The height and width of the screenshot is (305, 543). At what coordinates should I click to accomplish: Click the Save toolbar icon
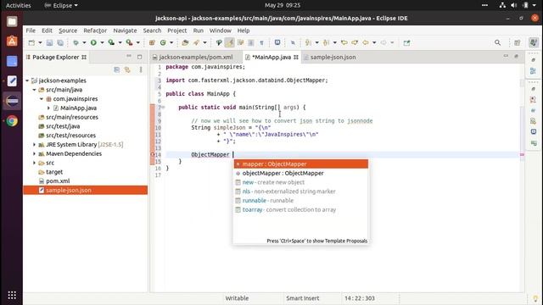point(49,43)
